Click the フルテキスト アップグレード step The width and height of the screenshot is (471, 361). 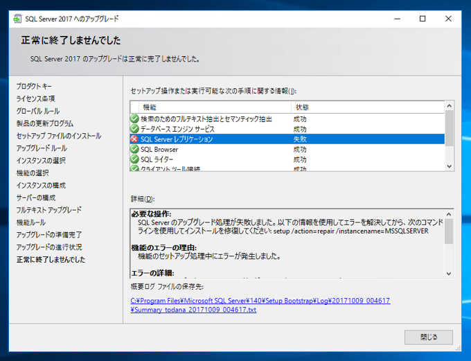(x=48, y=210)
